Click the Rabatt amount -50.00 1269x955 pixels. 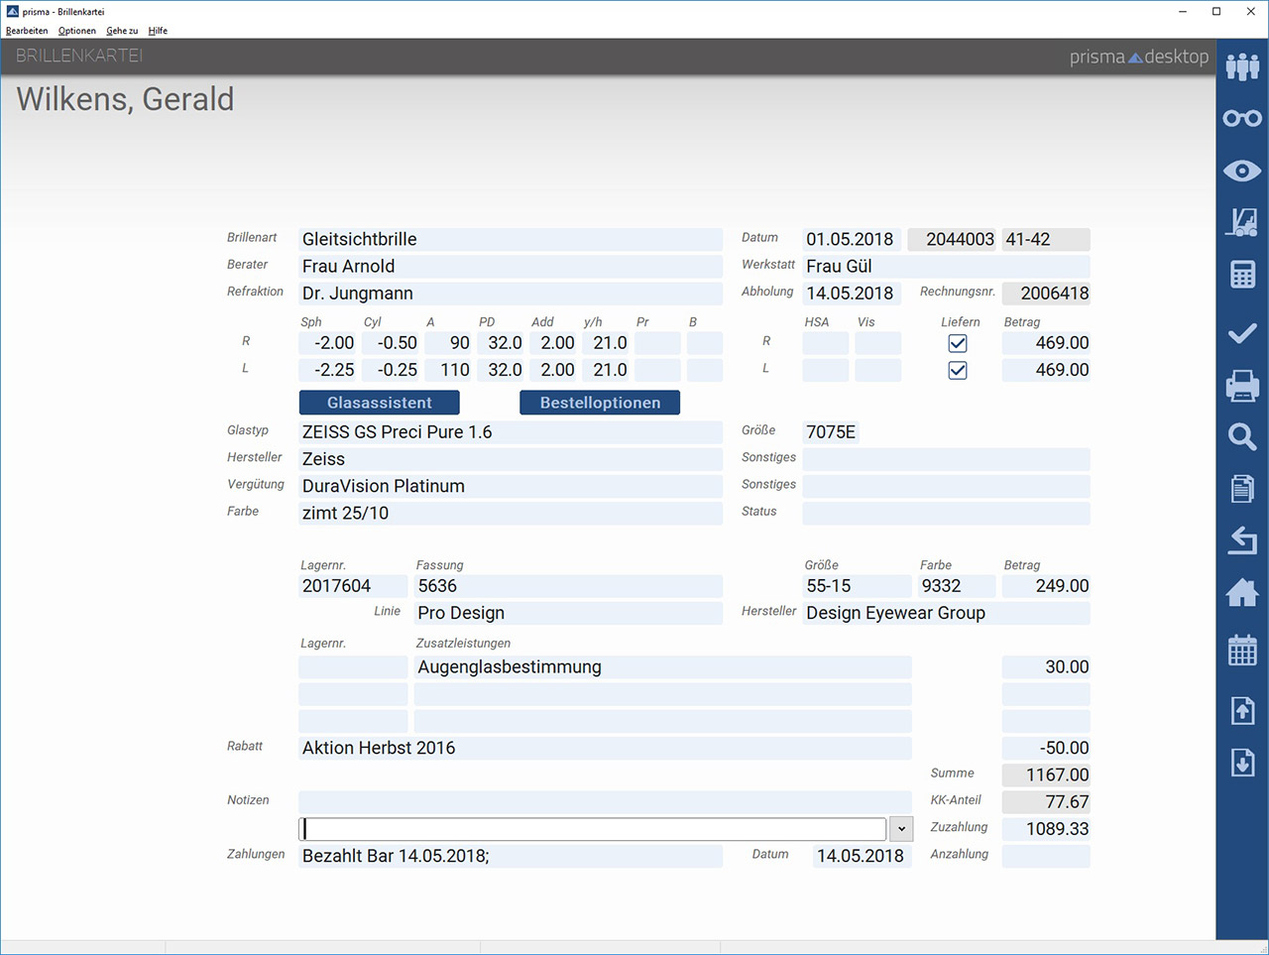pyautogui.click(x=1046, y=748)
